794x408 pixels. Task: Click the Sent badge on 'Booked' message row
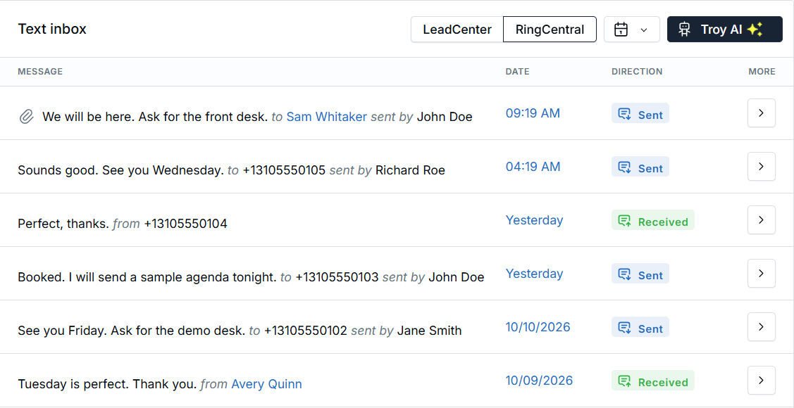[x=640, y=274]
